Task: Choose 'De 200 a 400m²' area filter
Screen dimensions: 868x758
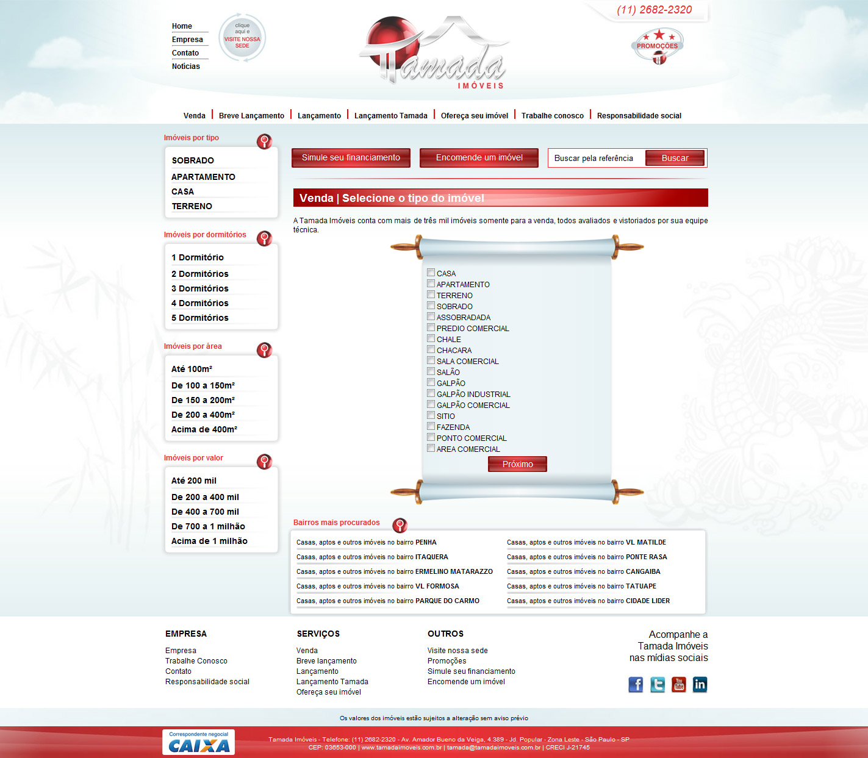Action: 203,415
